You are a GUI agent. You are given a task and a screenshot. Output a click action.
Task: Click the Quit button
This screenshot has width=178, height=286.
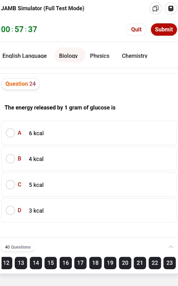coord(136,30)
